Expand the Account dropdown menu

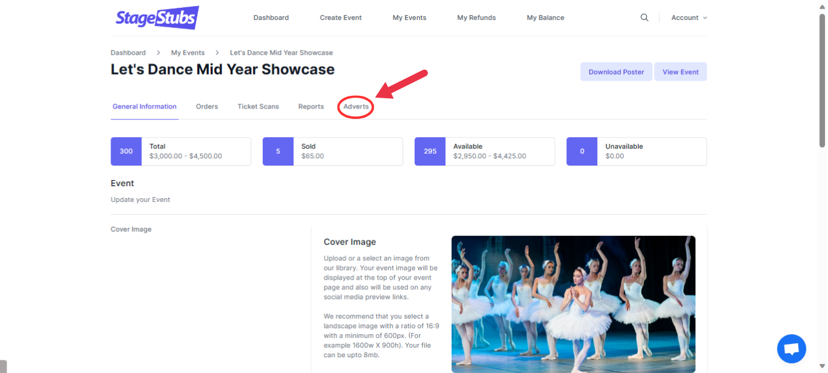pos(688,18)
